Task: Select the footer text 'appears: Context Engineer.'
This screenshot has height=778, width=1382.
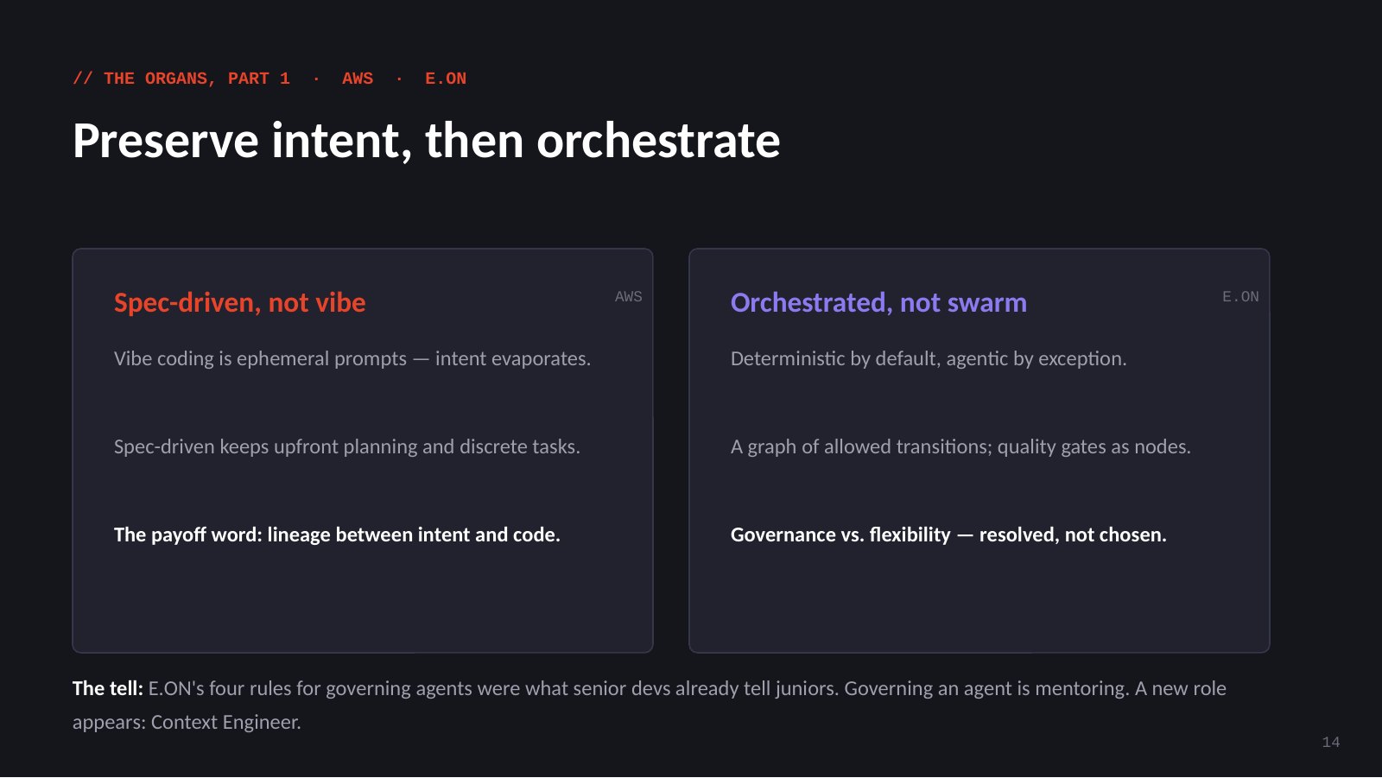Action: (x=187, y=722)
